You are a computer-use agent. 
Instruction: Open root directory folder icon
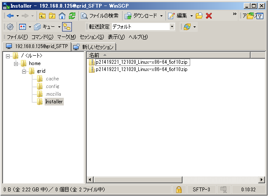(52, 16)
